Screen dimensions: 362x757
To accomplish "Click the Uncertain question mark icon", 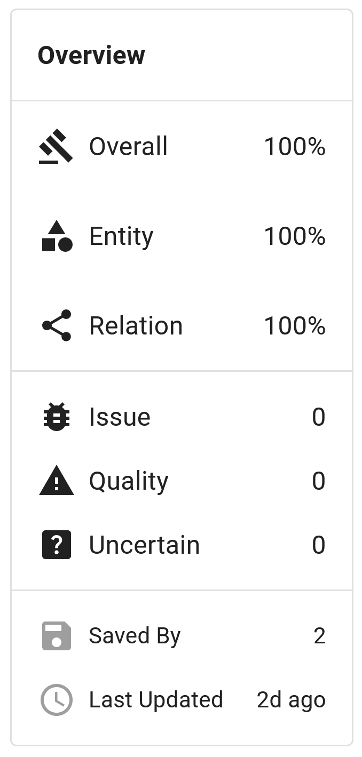I will click(56, 544).
